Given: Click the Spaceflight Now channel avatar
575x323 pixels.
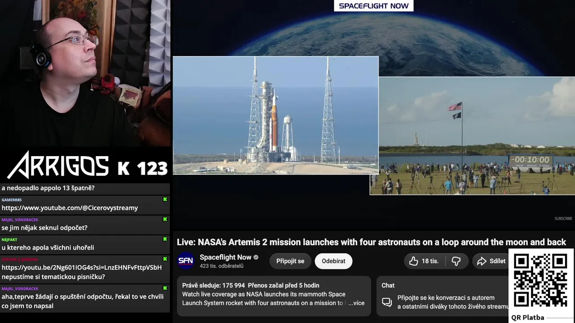Looking at the screenshot, I should pyautogui.click(x=186, y=261).
